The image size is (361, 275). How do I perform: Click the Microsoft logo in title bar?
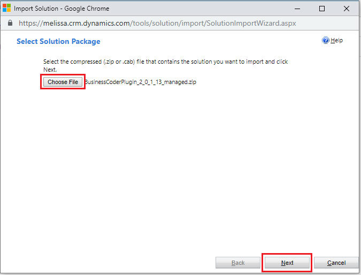pos(7,9)
